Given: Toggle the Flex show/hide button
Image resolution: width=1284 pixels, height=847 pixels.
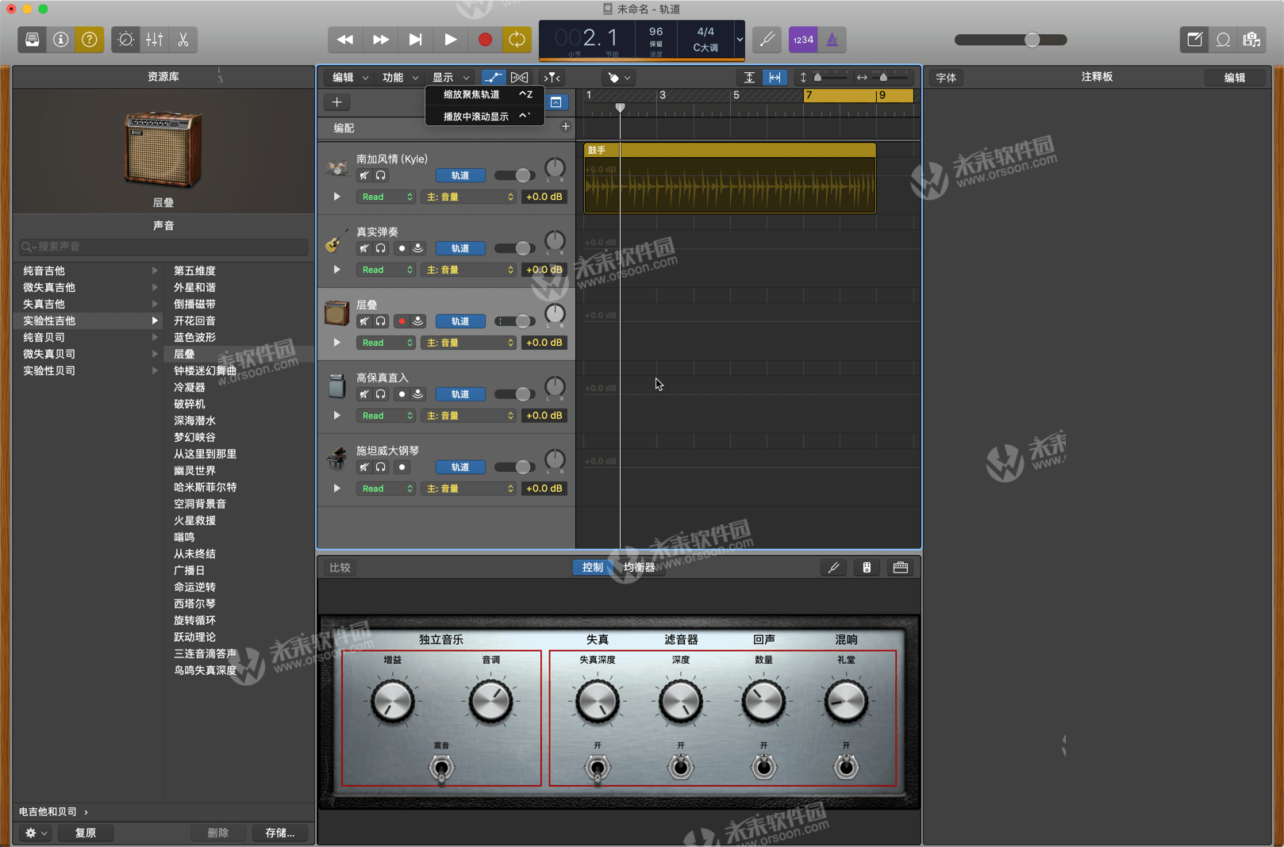Looking at the screenshot, I should click(519, 77).
